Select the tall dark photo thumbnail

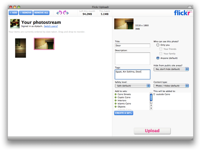(20, 48)
